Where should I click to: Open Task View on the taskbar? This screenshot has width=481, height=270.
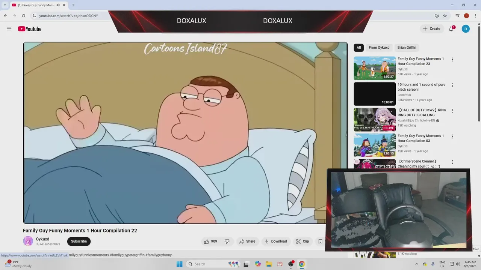click(x=246, y=264)
